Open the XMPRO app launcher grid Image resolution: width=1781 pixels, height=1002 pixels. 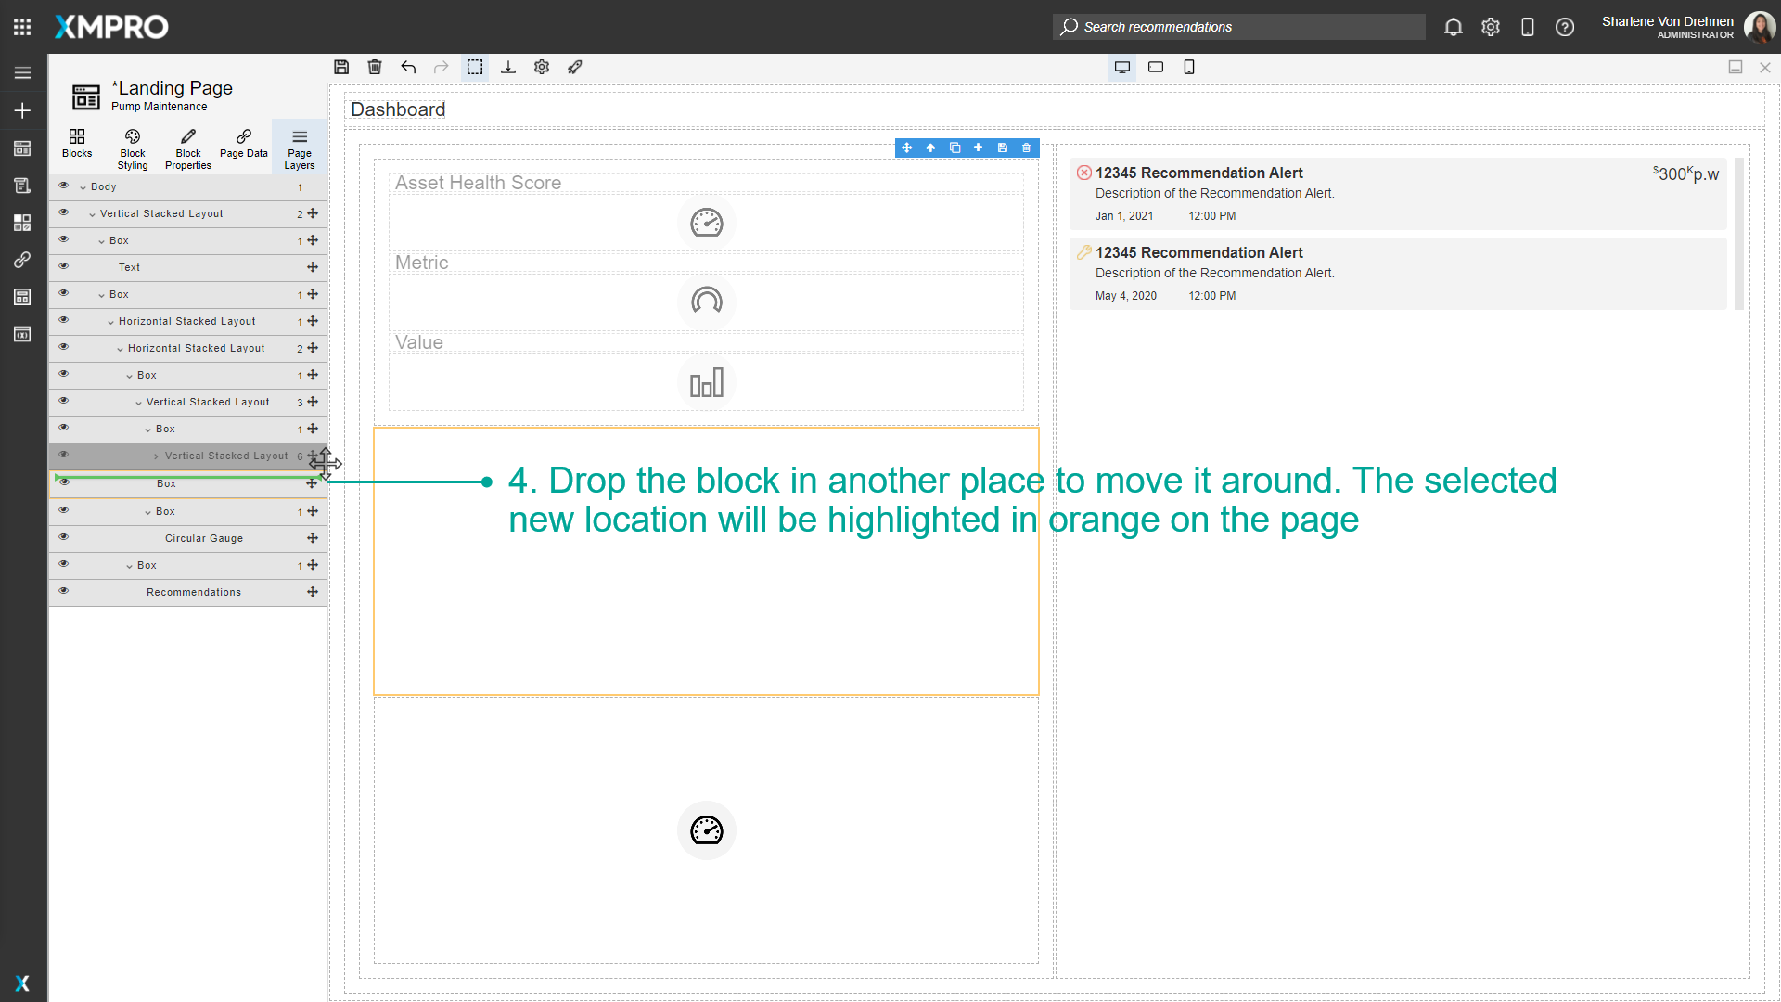point(21,27)
